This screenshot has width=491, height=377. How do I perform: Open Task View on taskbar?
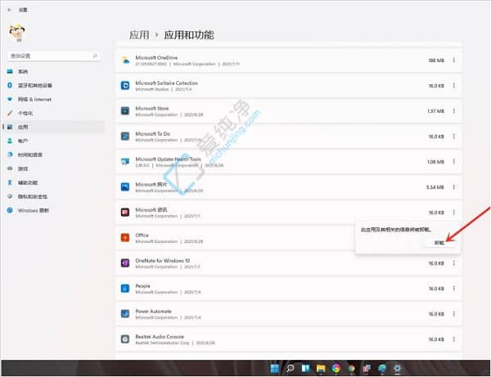point(305,368)
